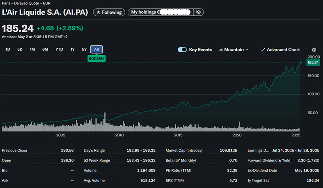Click the Ex-Dividend Date May 19, 2025
The image size is (323, 188).
point(307,171)
